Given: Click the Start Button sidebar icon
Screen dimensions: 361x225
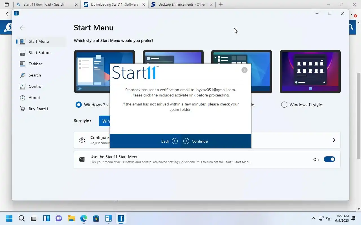Looking at the screenshot, I should point(23,53).
